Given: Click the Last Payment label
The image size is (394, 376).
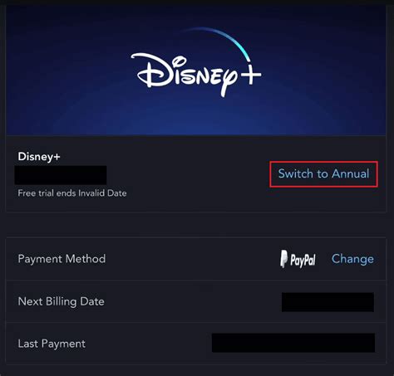Looking at the screenshot, I should coord(52,344).
